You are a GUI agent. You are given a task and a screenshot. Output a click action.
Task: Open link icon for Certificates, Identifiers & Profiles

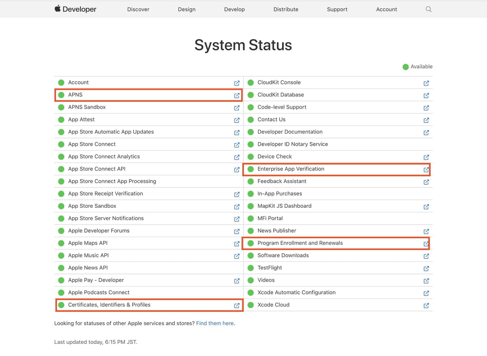pyautogui.click(x=237, y=306)
